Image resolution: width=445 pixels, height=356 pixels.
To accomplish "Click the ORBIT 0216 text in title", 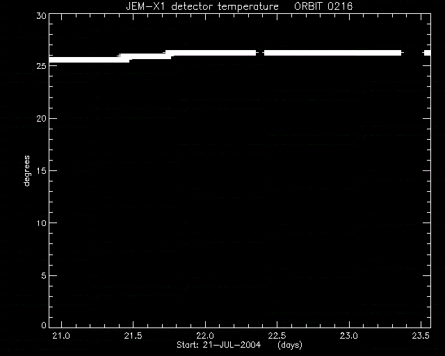I will coord(323,6).
